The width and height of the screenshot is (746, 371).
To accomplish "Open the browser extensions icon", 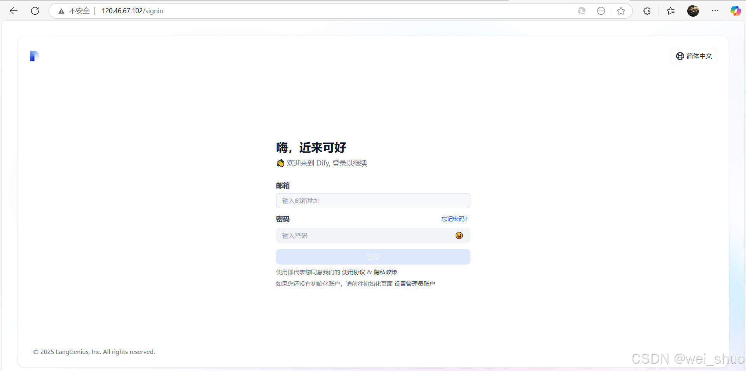I will tap(647, 10).
